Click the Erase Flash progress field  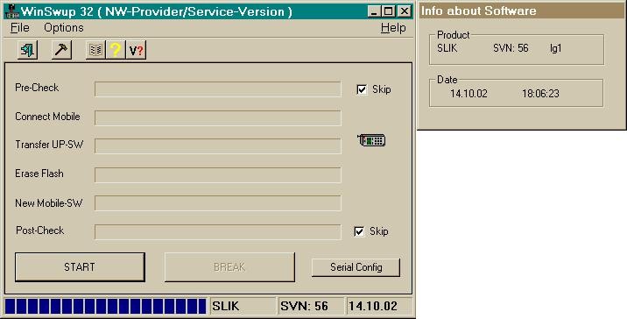(x=218, y=175)
